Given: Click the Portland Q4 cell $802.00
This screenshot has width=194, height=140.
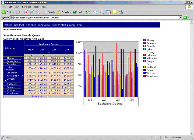Looking at the screenshot, I should 67,84.
